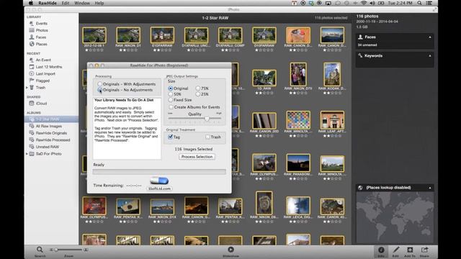Open the Places library item

click(x=42, y=44)
